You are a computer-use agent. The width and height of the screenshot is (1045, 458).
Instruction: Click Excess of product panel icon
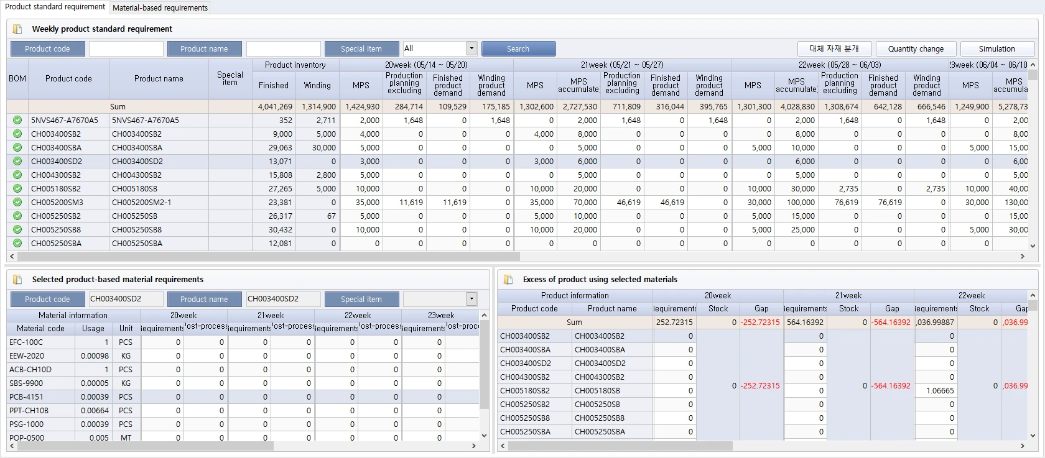pos(508,280)
